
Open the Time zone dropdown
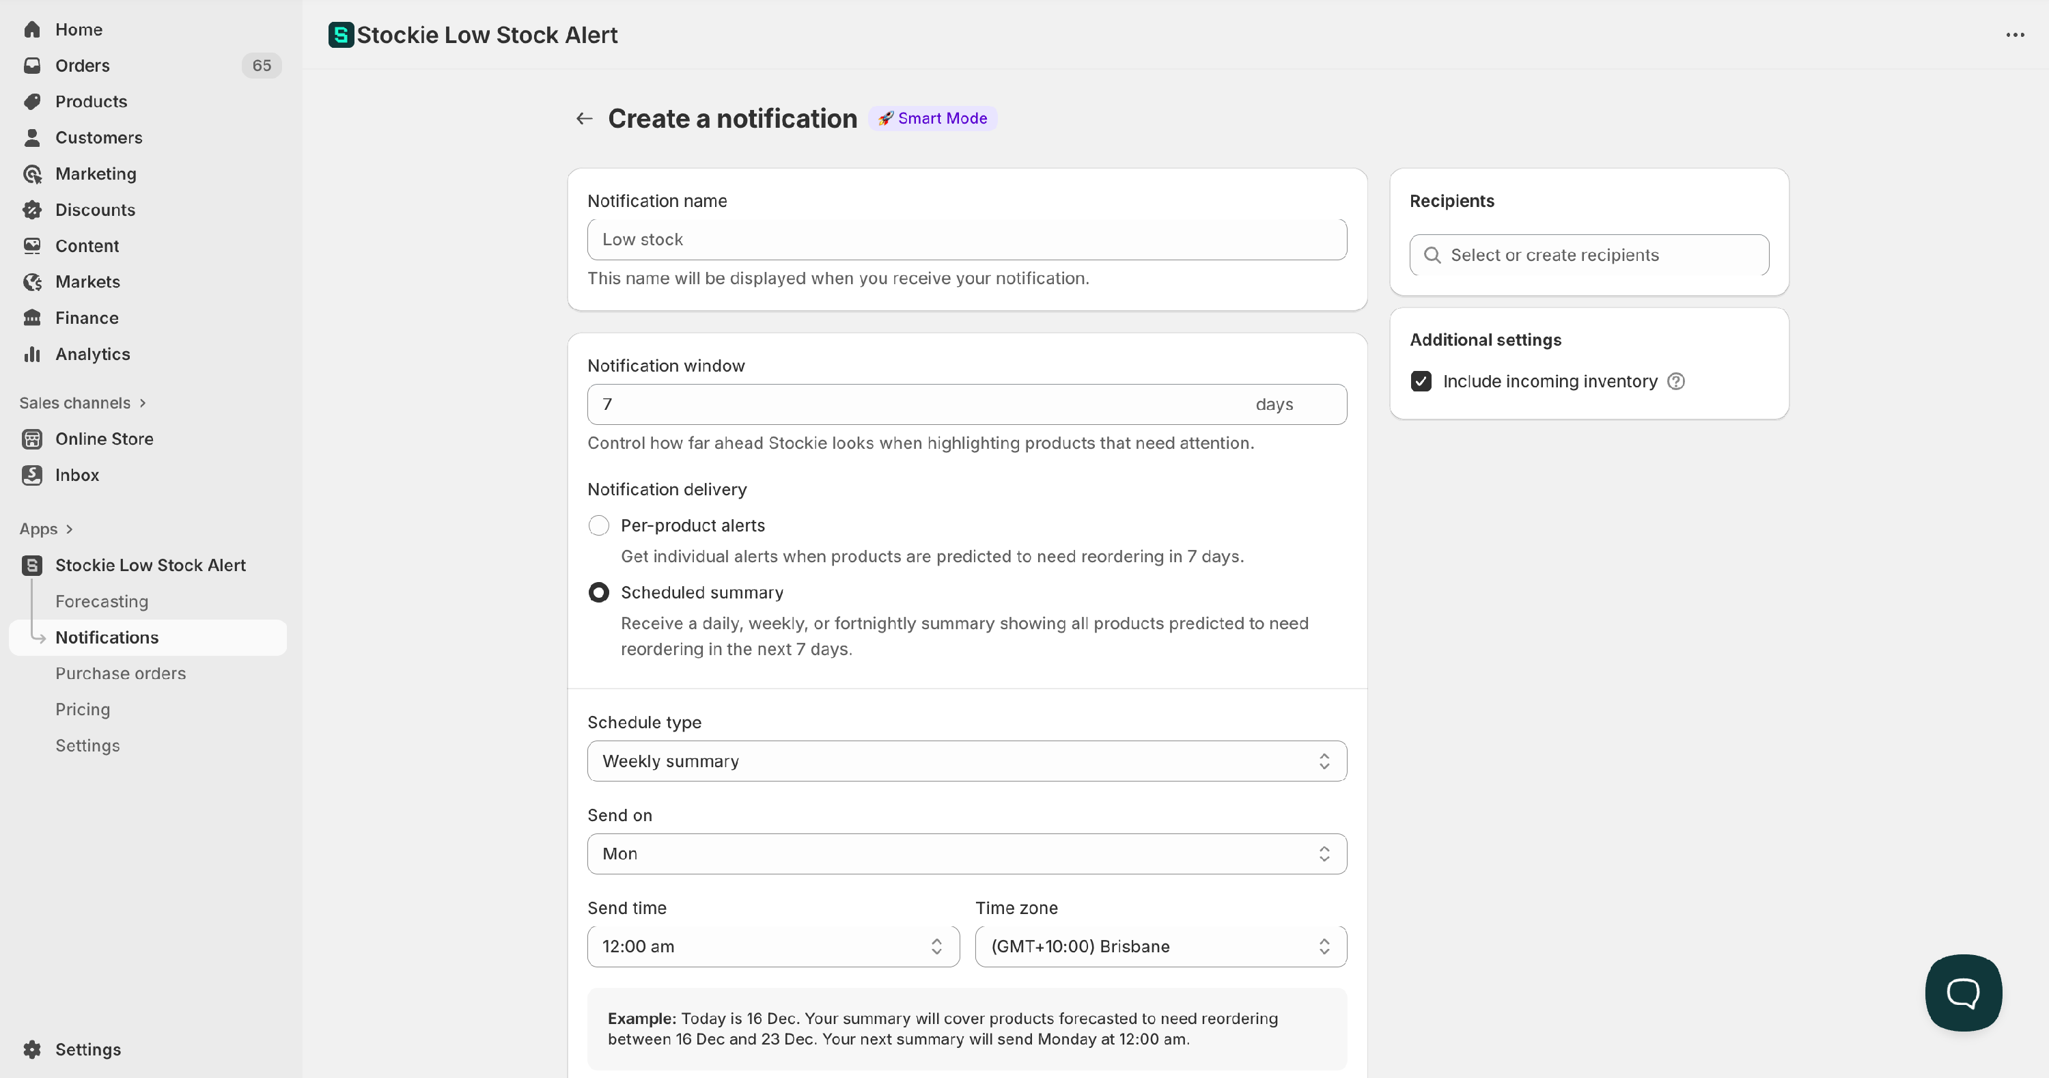(1160, 946)
